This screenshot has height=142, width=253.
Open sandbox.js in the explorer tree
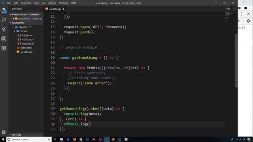(x=26, y=52)
